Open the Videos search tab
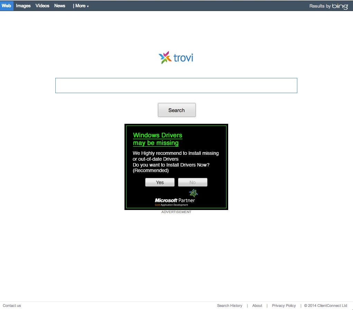Screen dimensions: 353x310 (42, 6)
